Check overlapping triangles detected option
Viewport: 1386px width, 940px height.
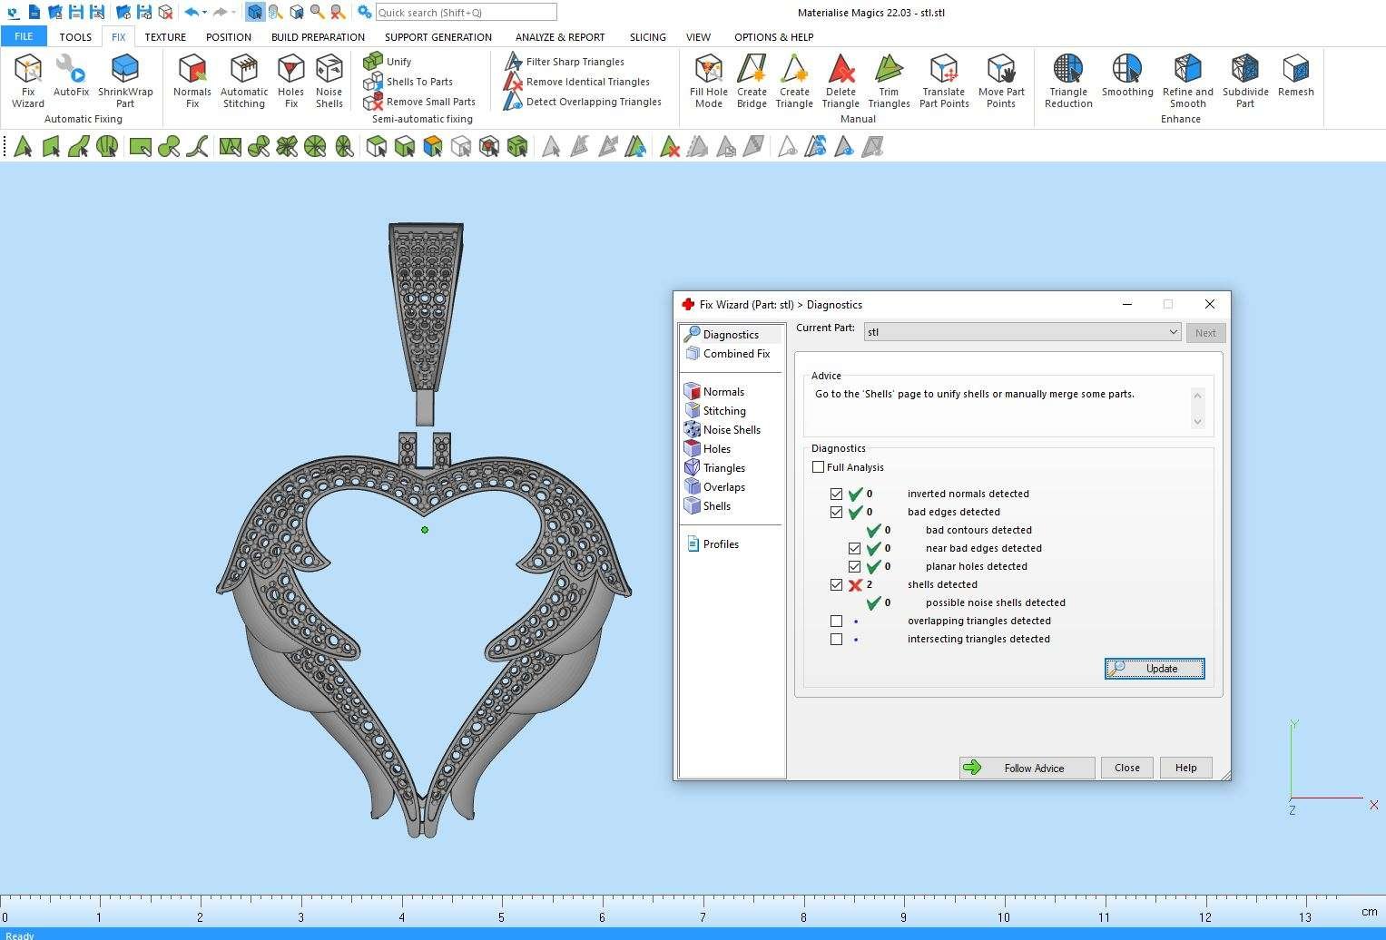(x=836, y=622)
